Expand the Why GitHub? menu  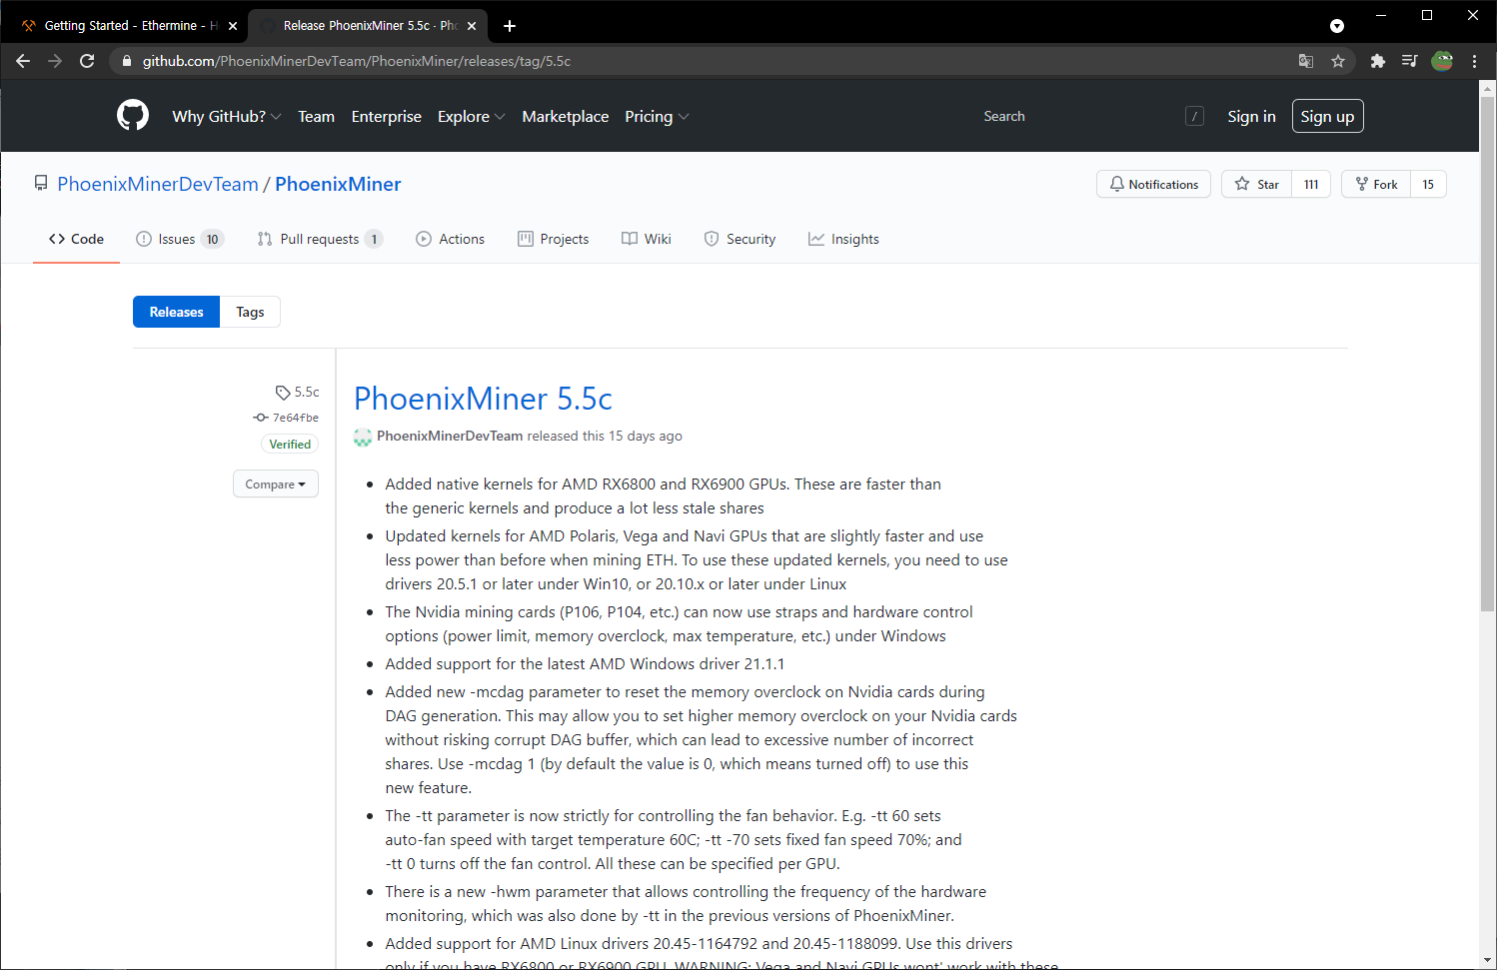click(x=227, y=116)
